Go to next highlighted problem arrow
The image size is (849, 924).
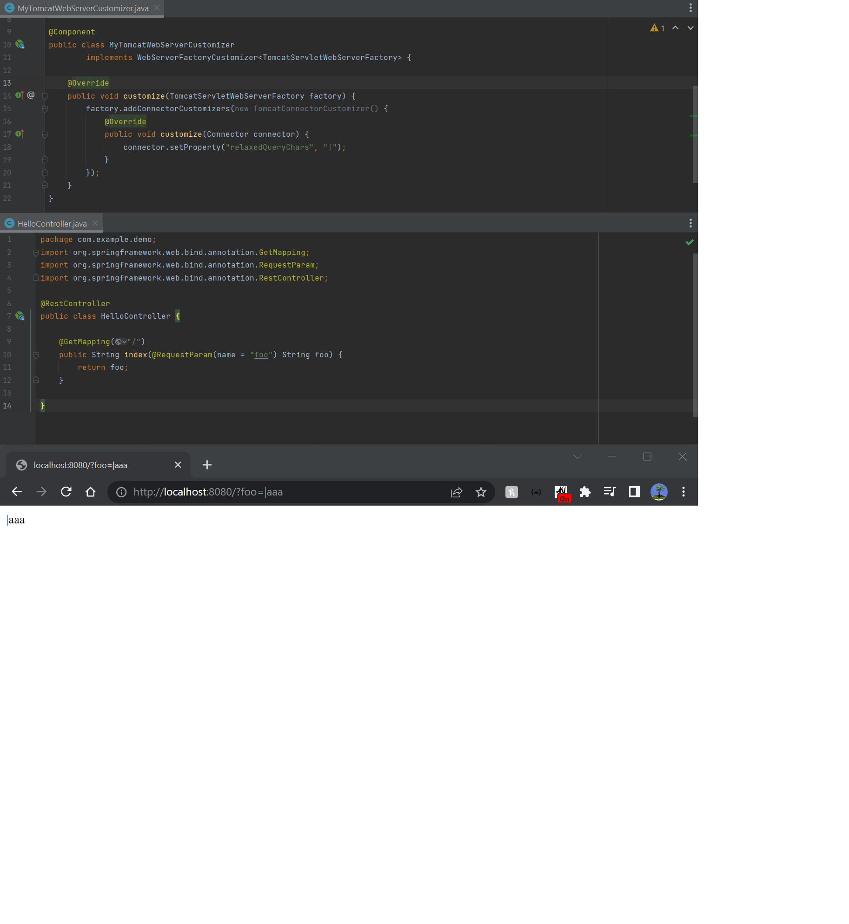(690, 28)
